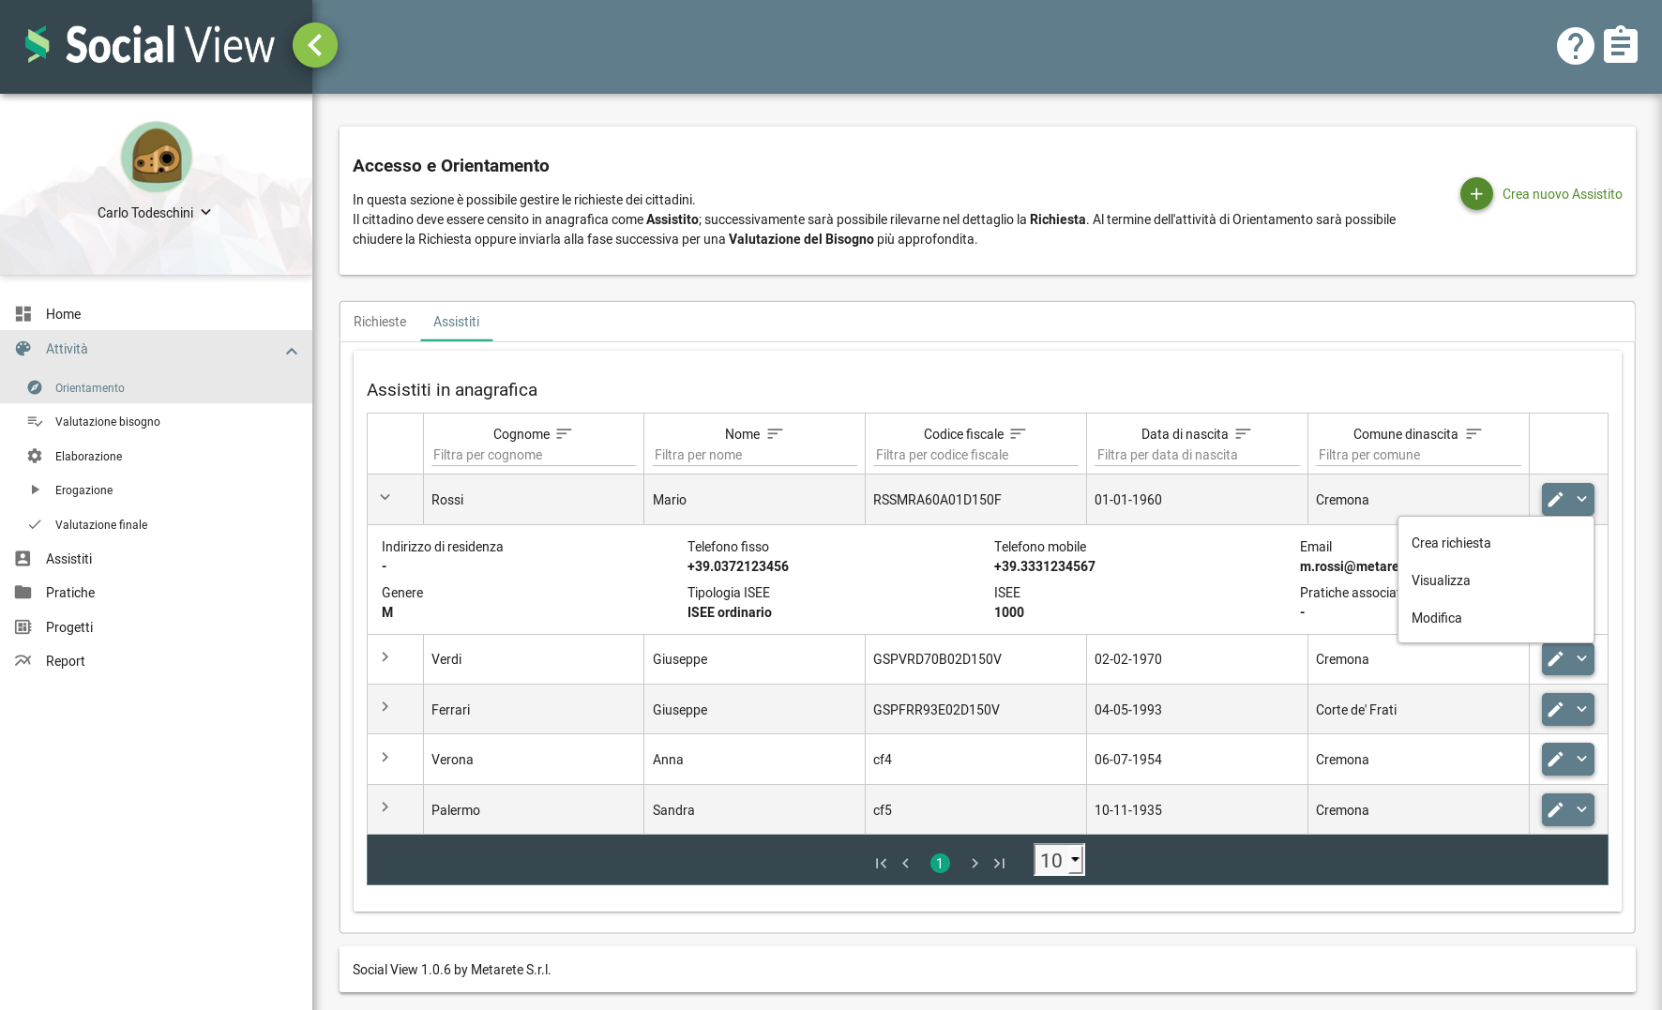The image size is (1662, 1010).
Task: Go to last page pagination icon
Action: (x=1000, y=863)
